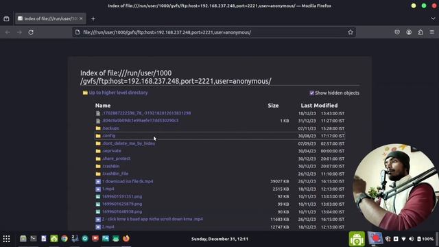Click the red screen recorder tray icon
439x247 pixels.
[375, 239]
